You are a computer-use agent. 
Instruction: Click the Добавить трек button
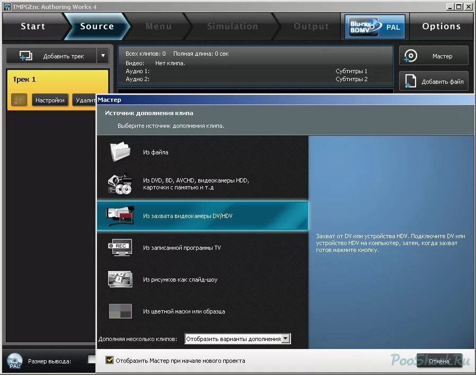[51, 56]
